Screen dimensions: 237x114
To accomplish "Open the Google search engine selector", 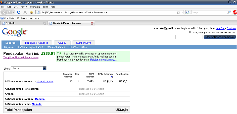I will [x=188, y=12].
